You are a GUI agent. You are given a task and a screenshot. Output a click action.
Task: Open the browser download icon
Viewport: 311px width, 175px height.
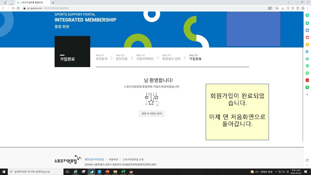(x=282, y=8)
